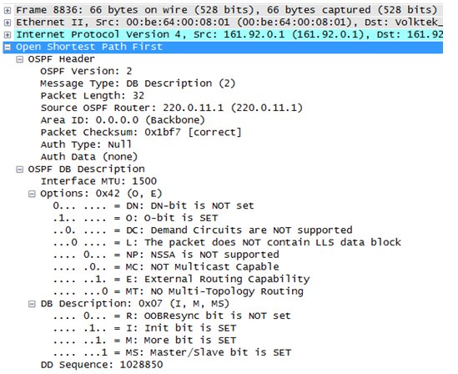Expand the Internet Protocol Version 4 row

[x=8, y=35]
